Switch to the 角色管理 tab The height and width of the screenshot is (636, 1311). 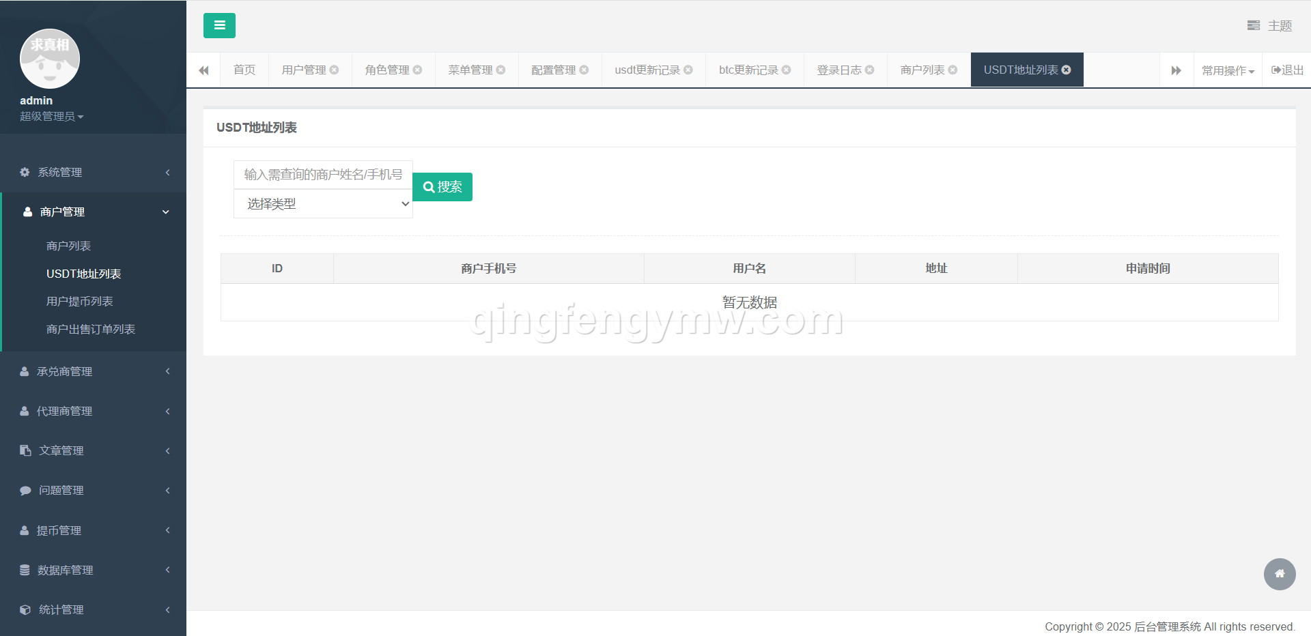coord(387,70)
